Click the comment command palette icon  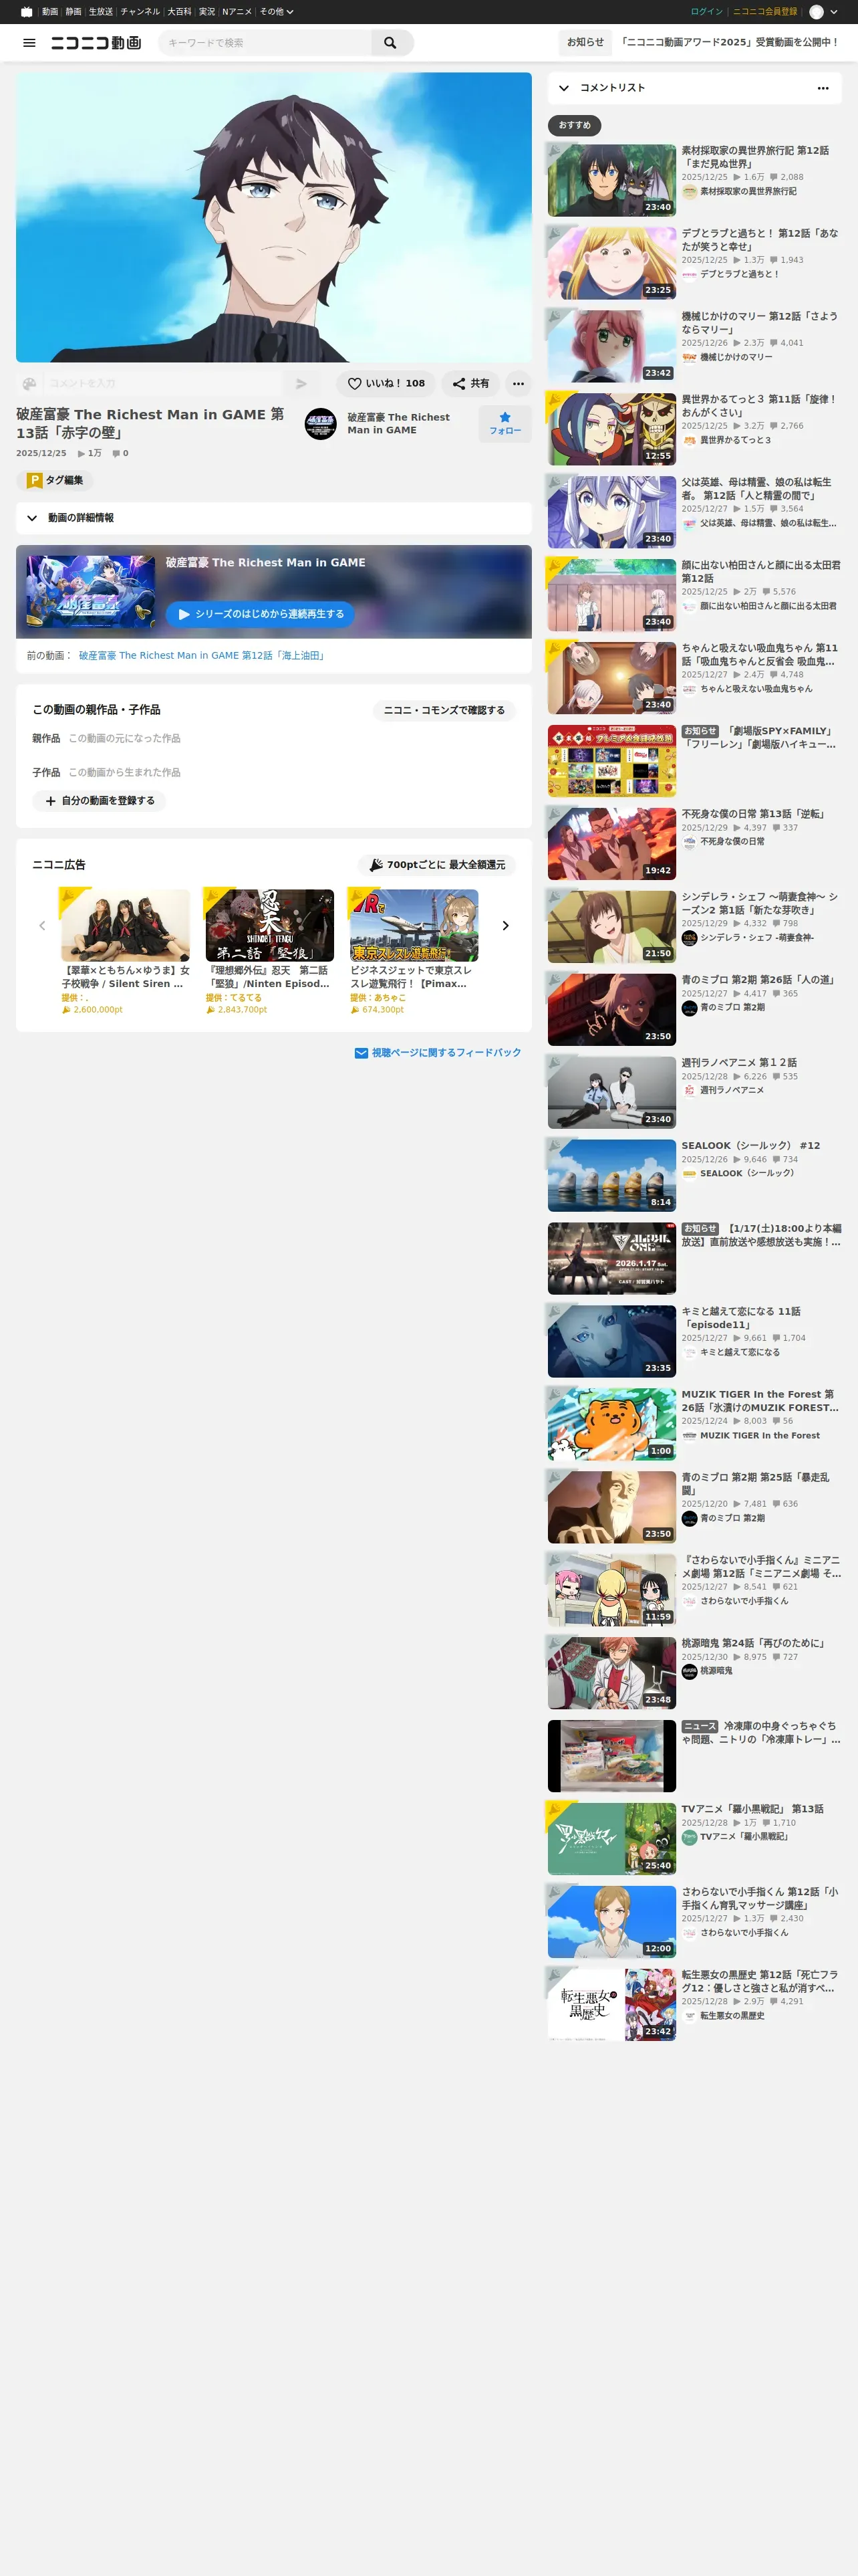29,384
